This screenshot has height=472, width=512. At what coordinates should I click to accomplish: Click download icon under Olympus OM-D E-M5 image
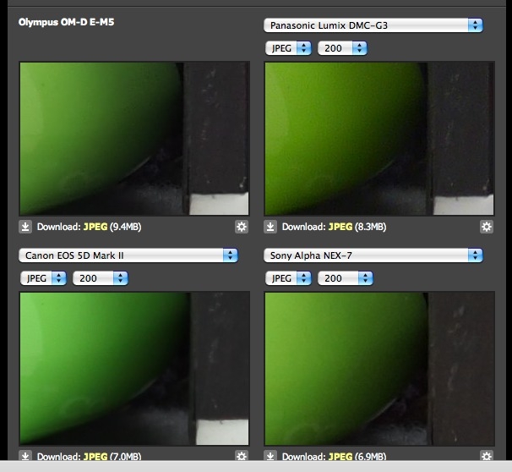25,227
